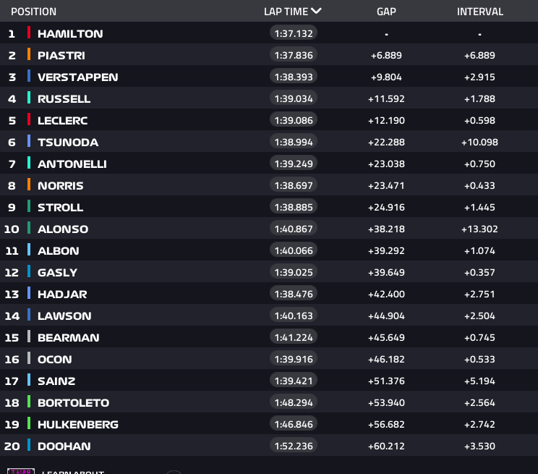538x474 pixels.
Task: Select driver name Russell
Action: (x=64, y=98)
